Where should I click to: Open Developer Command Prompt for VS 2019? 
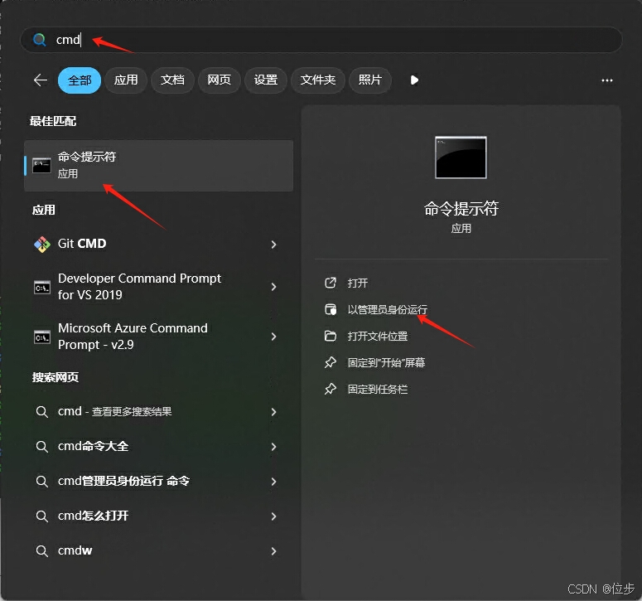click(x=159, y=287)
